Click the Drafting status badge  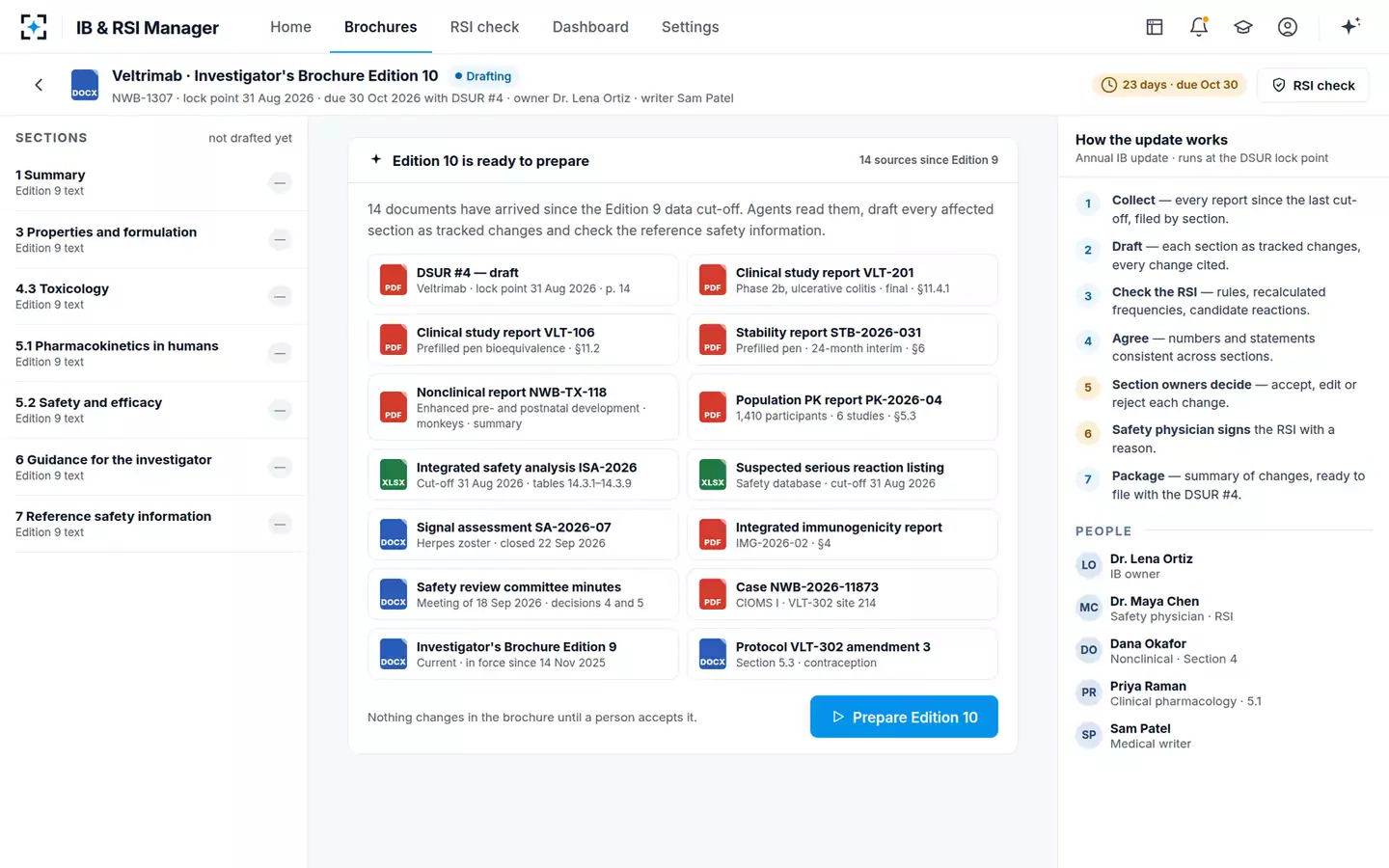tap(483, 76)
